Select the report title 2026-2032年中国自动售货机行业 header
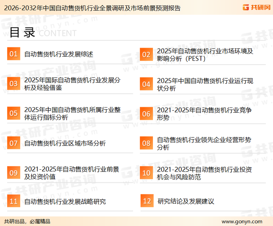The width and height of the screenshot is (273, 226). [x=92, y=8]
